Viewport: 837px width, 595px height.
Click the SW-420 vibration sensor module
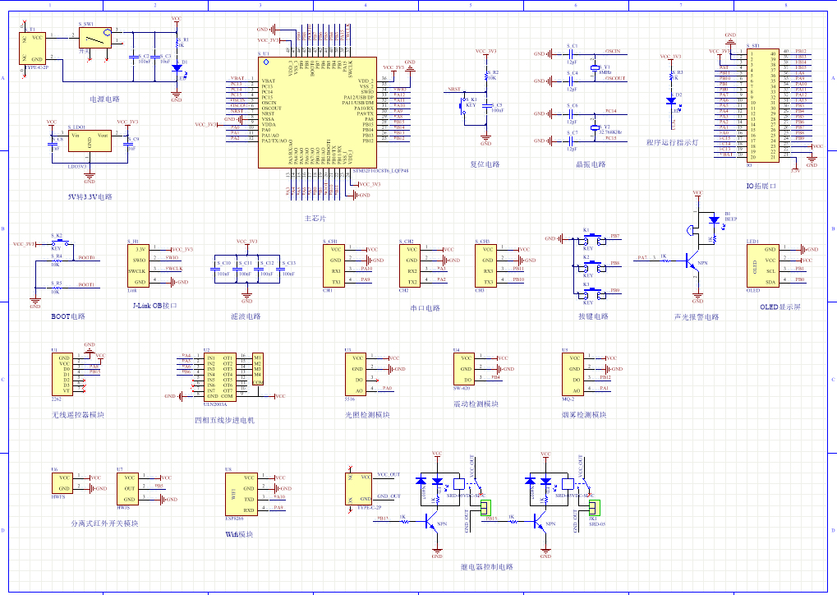464,369
